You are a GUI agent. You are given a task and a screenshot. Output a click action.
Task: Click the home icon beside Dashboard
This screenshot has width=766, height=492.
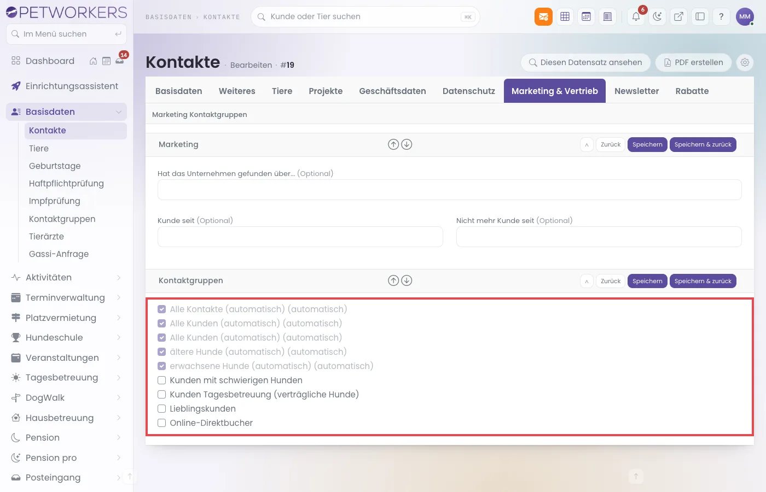point(93,61)
